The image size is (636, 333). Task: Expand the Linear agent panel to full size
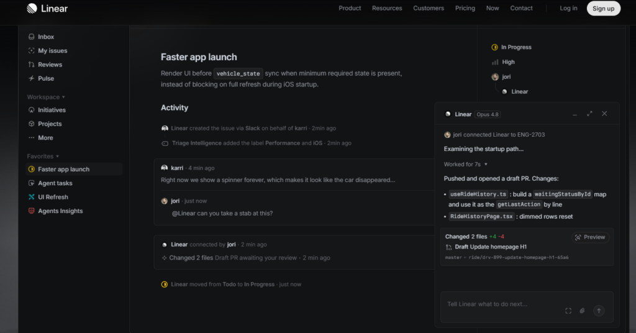589,114
